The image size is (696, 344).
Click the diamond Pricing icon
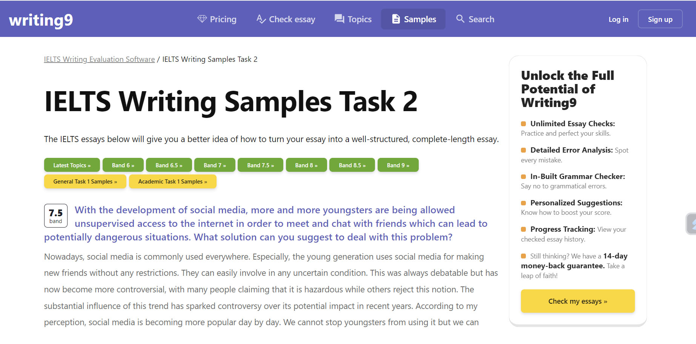coord(202,19)
